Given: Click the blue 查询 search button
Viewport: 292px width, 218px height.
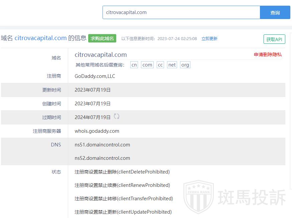Looking at the screenshot, I should (x=275, y=12).
